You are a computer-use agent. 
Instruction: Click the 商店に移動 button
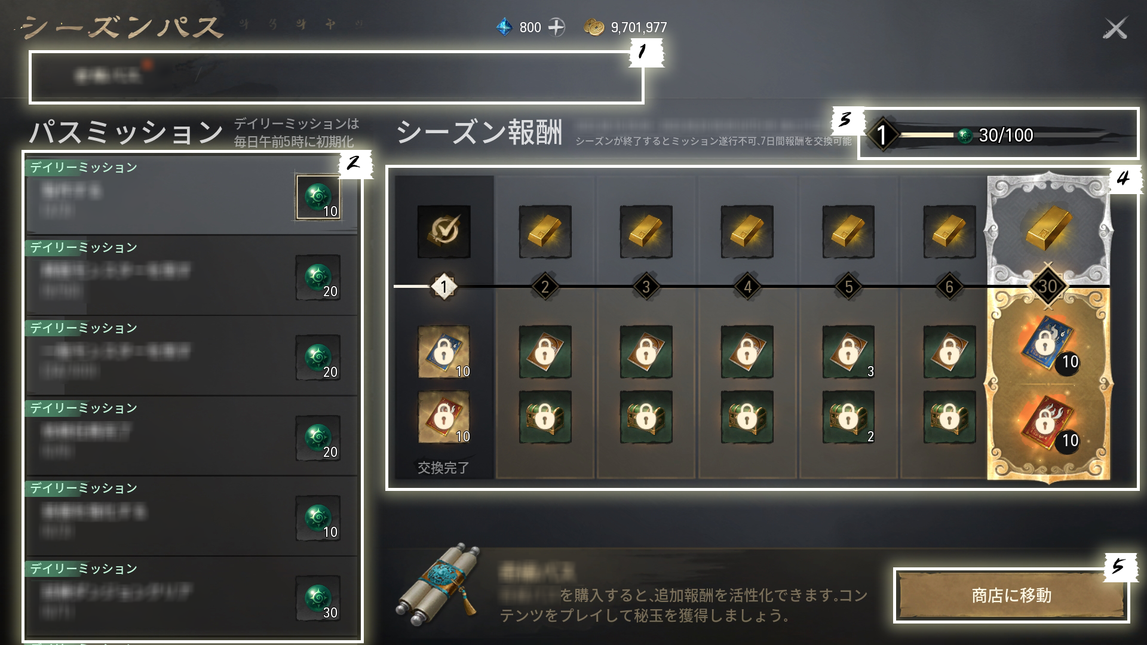point(1011,595)
